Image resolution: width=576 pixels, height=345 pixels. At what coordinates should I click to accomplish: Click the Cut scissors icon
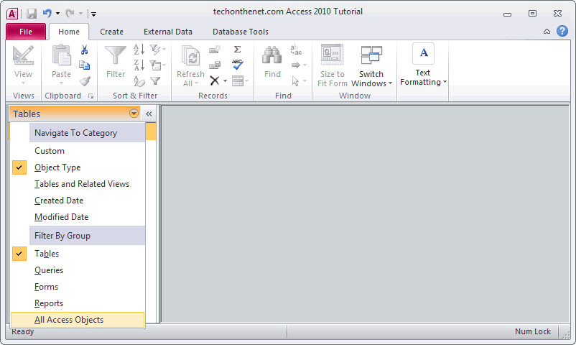(x=85, y=50)
